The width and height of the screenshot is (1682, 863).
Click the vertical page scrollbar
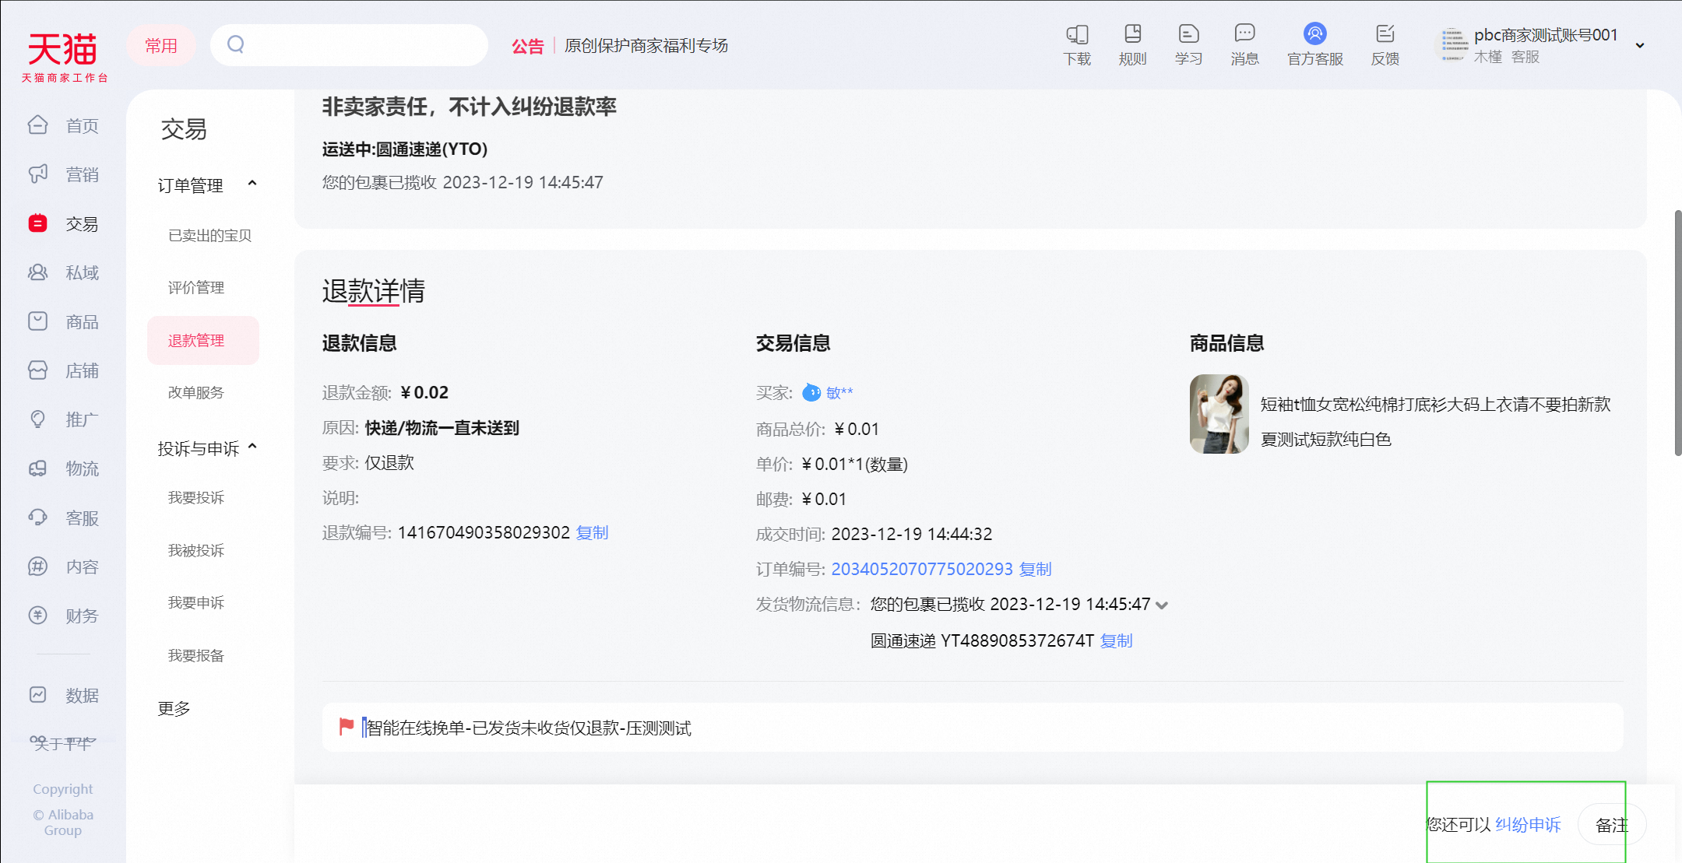tap(1677, 333)
